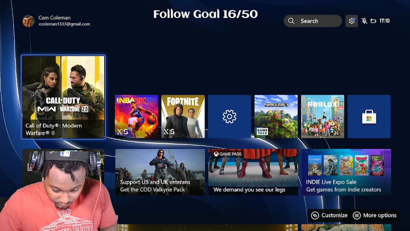Open the Call of Duty Modern Warfare II tile
410x231 pixels.
click(x=63, y=97)
